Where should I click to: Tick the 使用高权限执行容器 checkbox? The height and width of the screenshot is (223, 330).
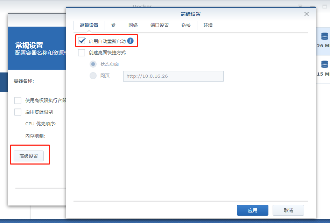18,100
